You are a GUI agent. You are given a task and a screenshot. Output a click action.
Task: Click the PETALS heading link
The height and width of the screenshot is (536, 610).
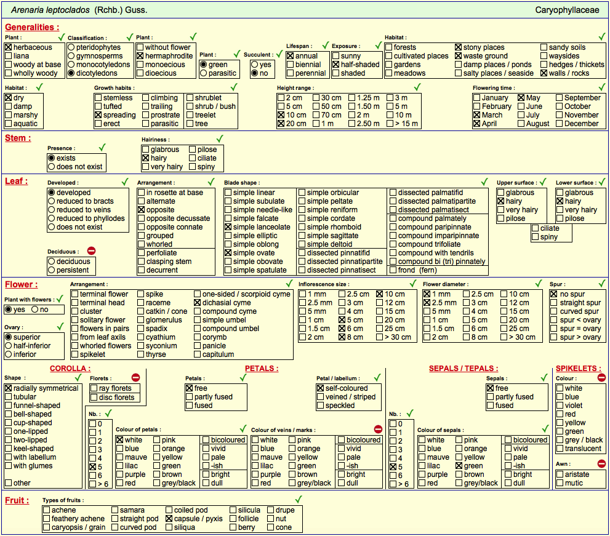click(x=262, y=369)
